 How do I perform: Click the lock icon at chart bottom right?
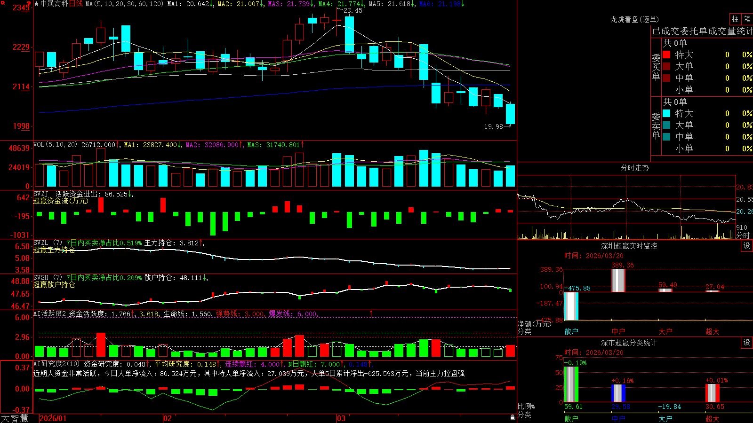[x=513, y=417]
